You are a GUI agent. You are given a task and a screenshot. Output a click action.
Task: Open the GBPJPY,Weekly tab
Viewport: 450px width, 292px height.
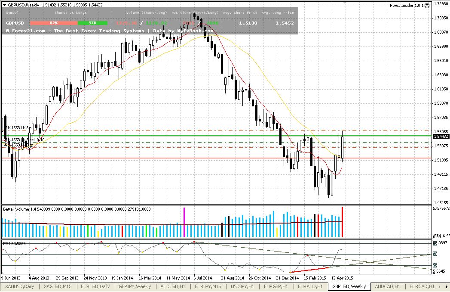coord(135,286)
